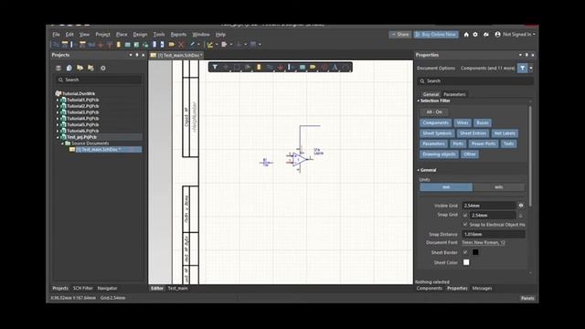This screenshot has height=329, width=585.
Task: Toggle the Components selection filter
Action: coord(435,122)
